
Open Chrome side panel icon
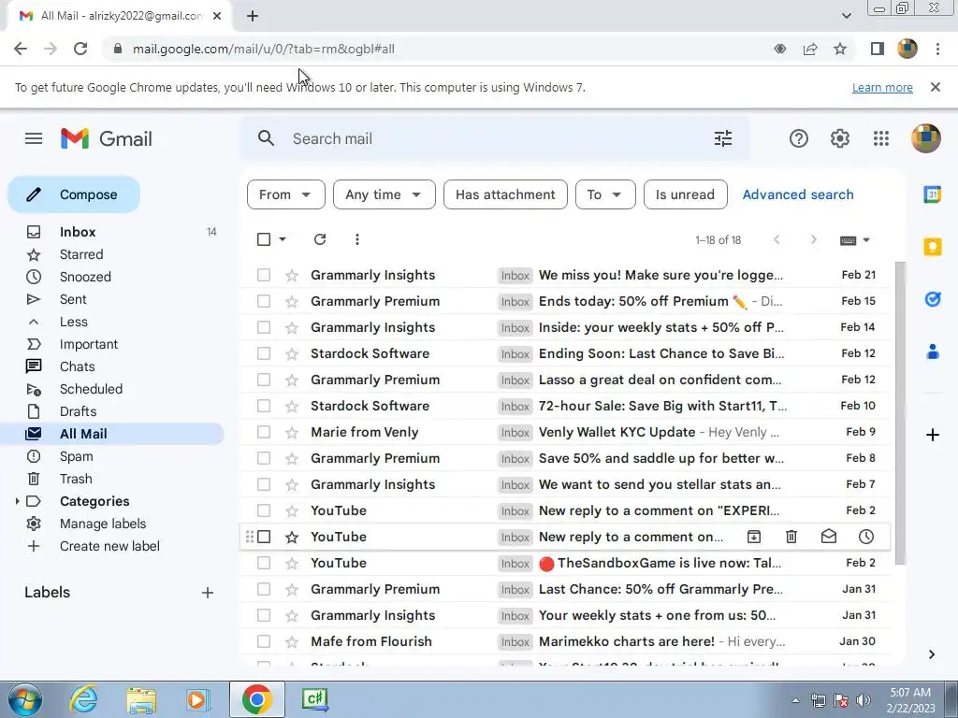pyautogui.click(x=878, y=49)
